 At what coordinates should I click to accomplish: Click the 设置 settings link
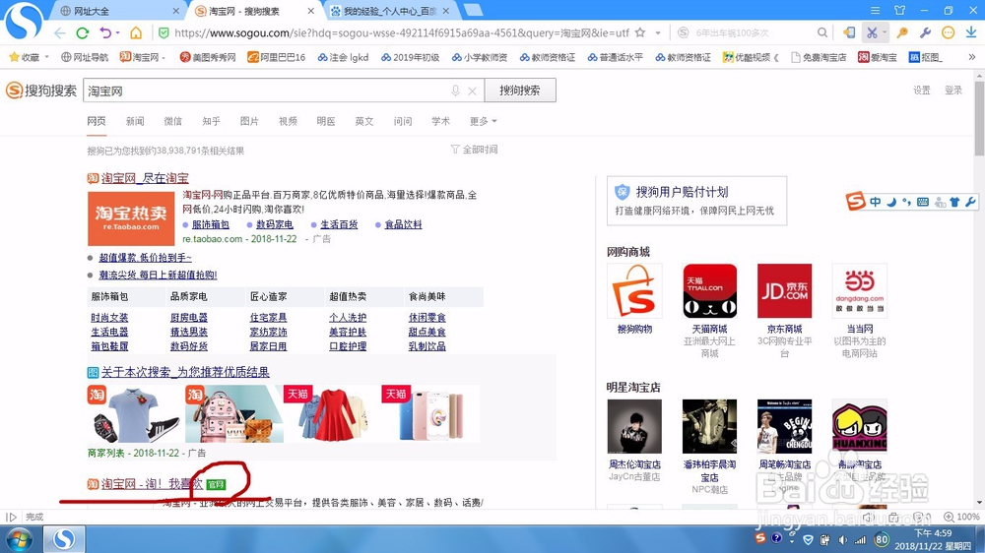922,91
